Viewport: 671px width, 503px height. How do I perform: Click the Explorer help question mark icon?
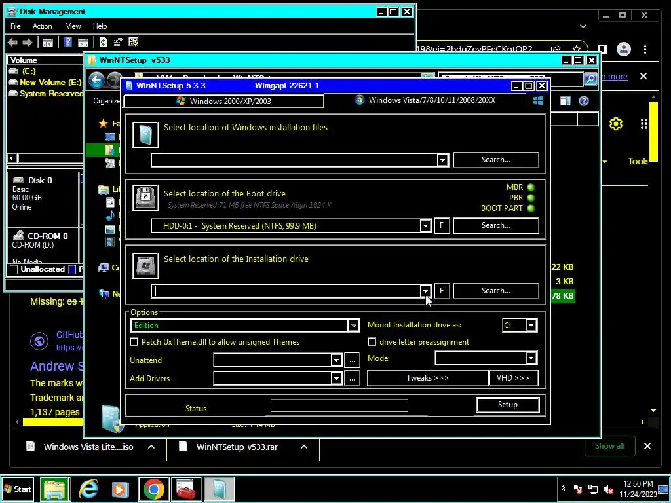click(583, 101)
